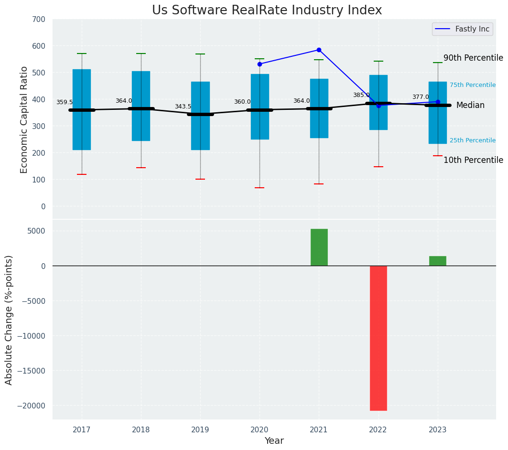Click the small green 2023 change bar
508x450 pixels.
click(x=438, y=261)
